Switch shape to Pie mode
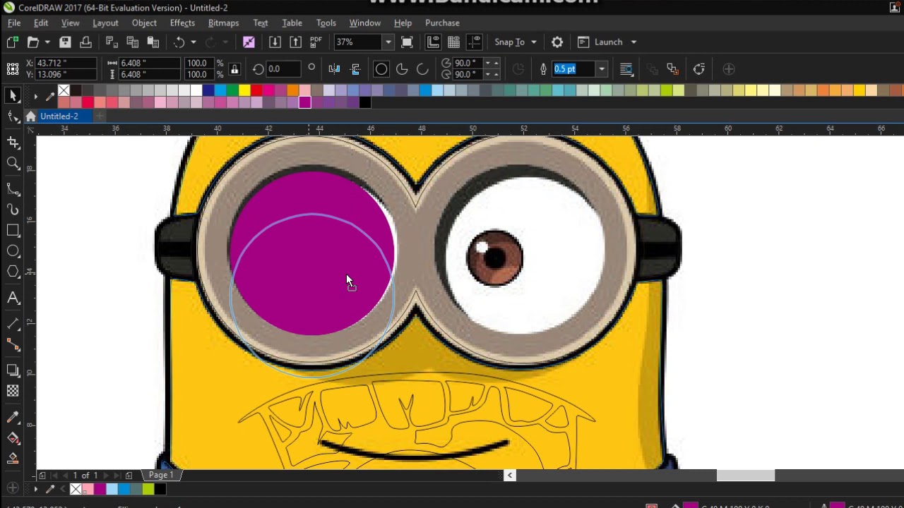The width and height of the screenshot is (904, 508). (x=402, y=69)
